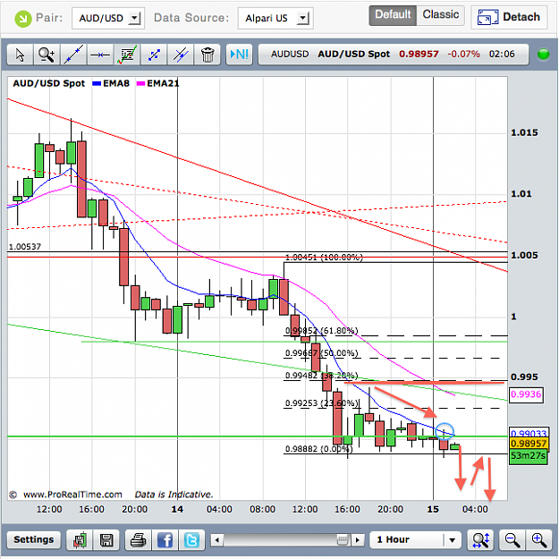Screen dimensions: 559x559
Task: Activate the magnifier zoom tool in top toolbar
Action: coord(47,55)
